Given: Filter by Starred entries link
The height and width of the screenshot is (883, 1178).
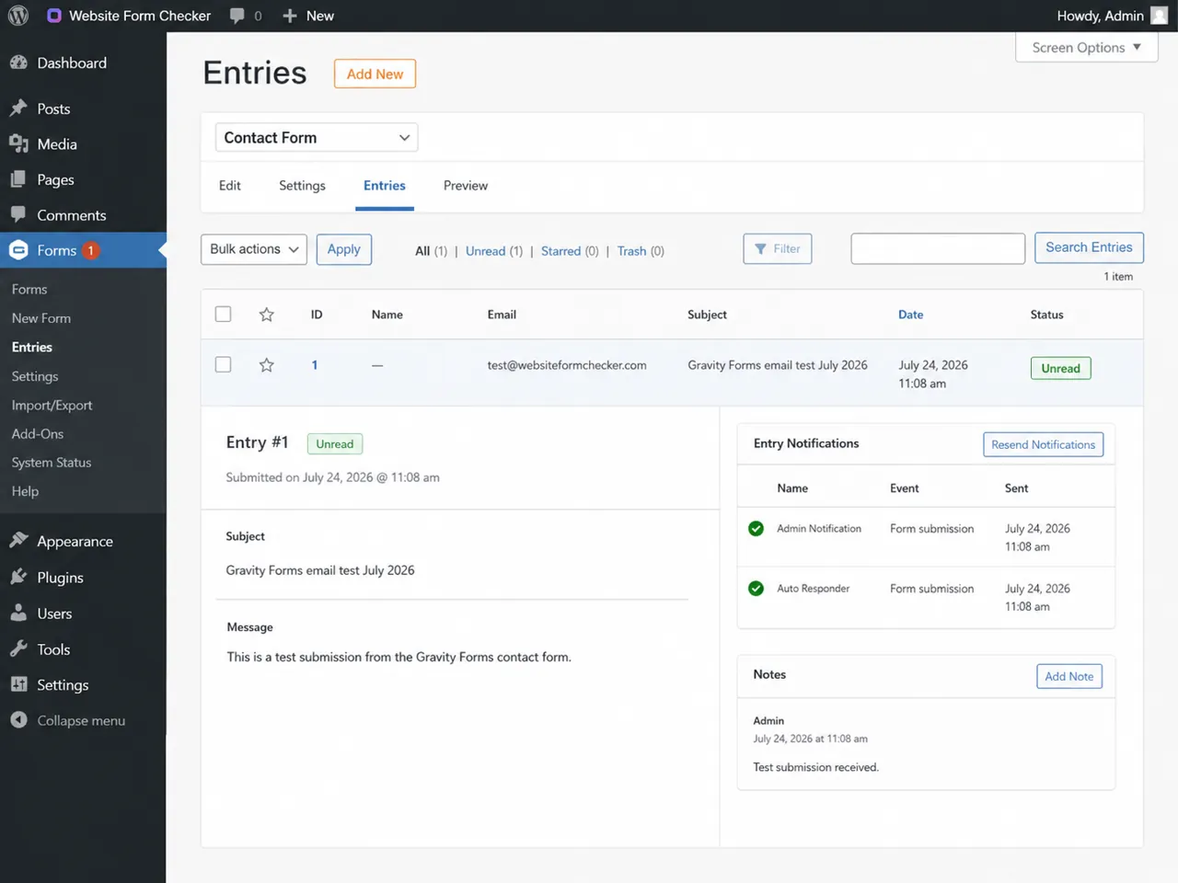Looking at the screenshot, I should pyautogui.click(x=560, y=251).
